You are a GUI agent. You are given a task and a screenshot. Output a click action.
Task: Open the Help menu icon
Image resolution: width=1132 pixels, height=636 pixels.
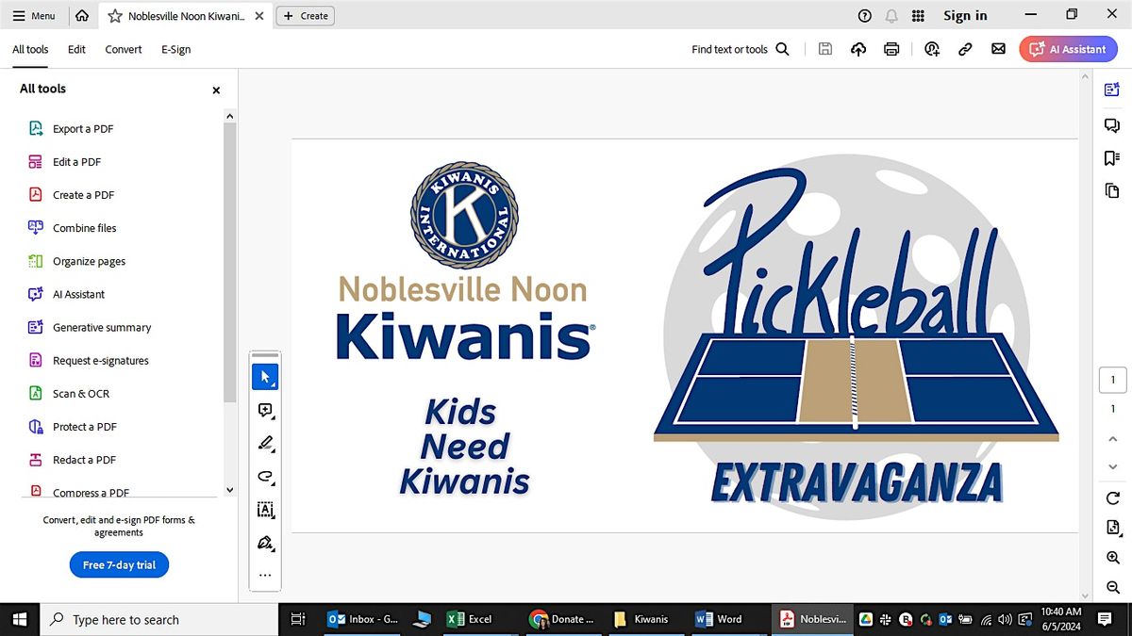coord(865,16)
